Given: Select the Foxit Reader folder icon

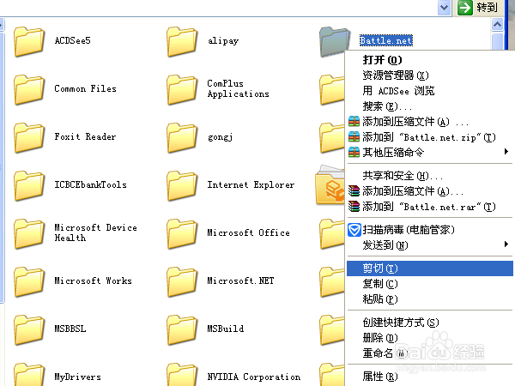Looking at the screenshot, I should [29, 137].
